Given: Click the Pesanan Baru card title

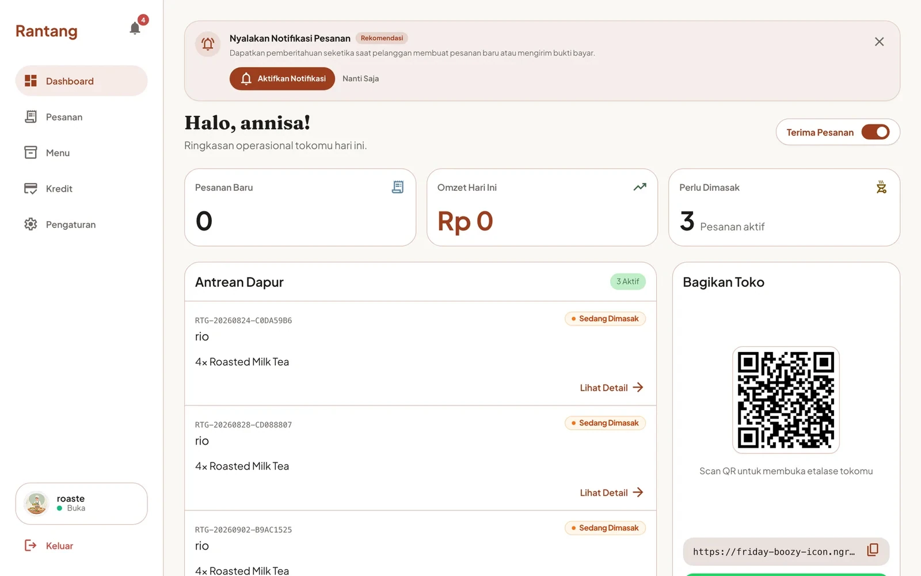Looking at the screenshot, I should coord(224,188).
